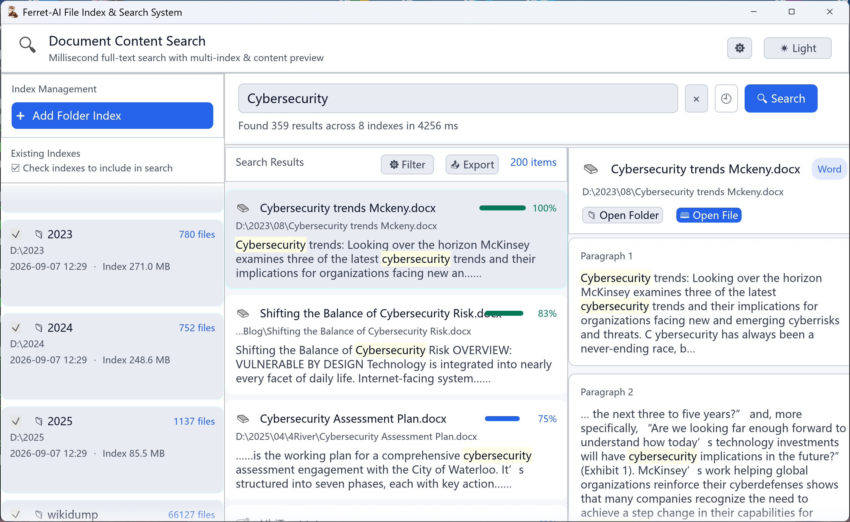Click the Open File button in preview pane

click(708, 215)
